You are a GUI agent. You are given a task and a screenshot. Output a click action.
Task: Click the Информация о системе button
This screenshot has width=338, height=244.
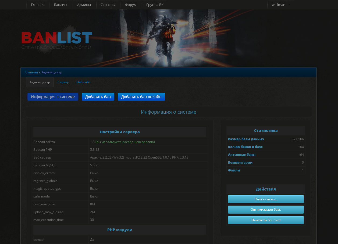coord(53,97)
